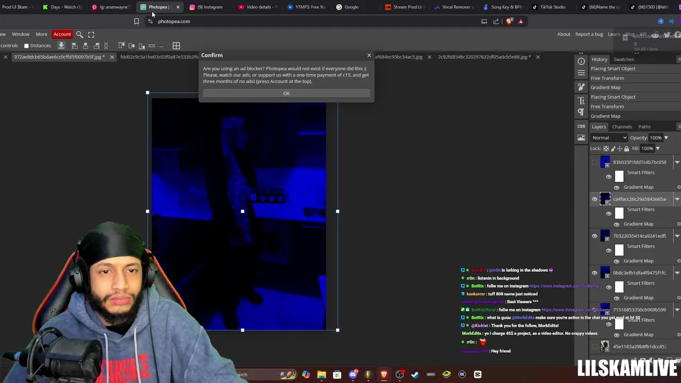
Task: Switch to document tab 2c92fd8548c320297622df05adcb5e88.jpg
Action: [x=484, y=57]
